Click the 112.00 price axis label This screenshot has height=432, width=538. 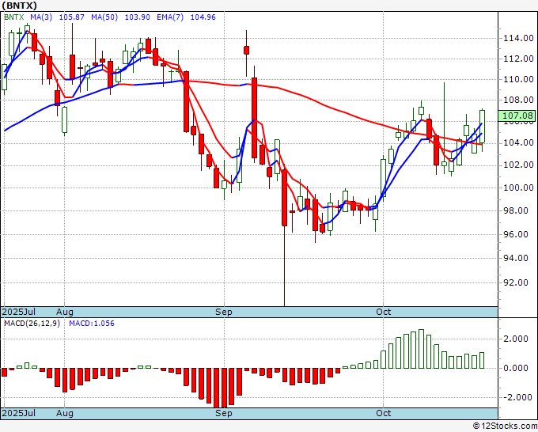coord(518,59)
